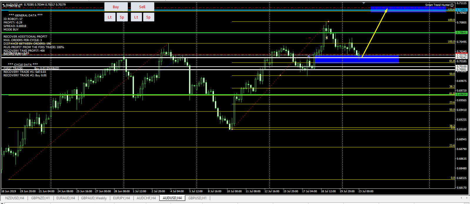Select the yellow trend arrow drawing
This screenshot has height=204, width=470.
tap(374, 33)
